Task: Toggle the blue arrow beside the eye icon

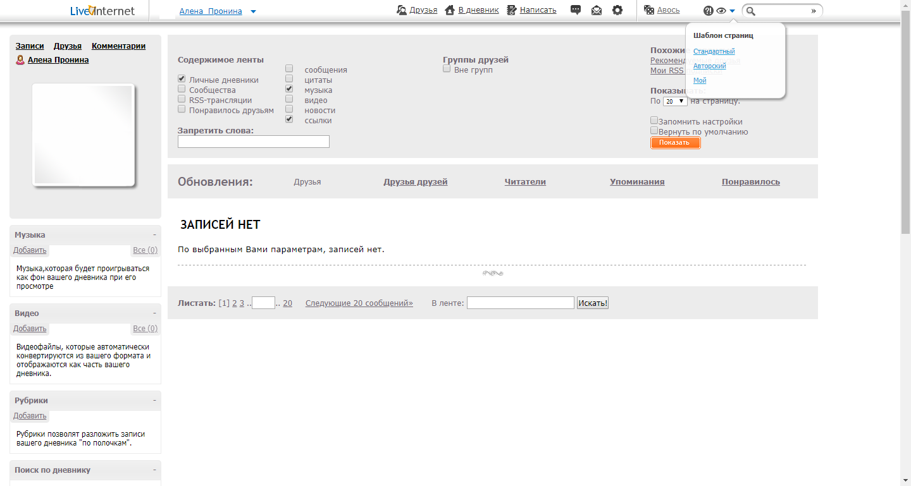Action: tap(732, 11)
